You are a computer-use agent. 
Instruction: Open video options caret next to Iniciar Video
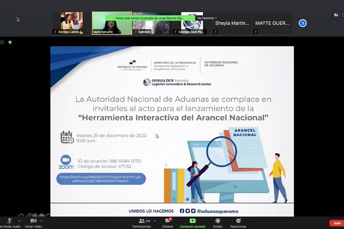(x=41, y=221)
